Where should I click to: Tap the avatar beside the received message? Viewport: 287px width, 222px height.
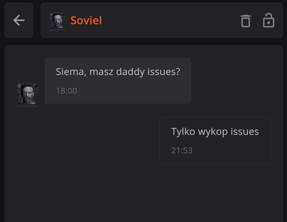tap(27, 93)
